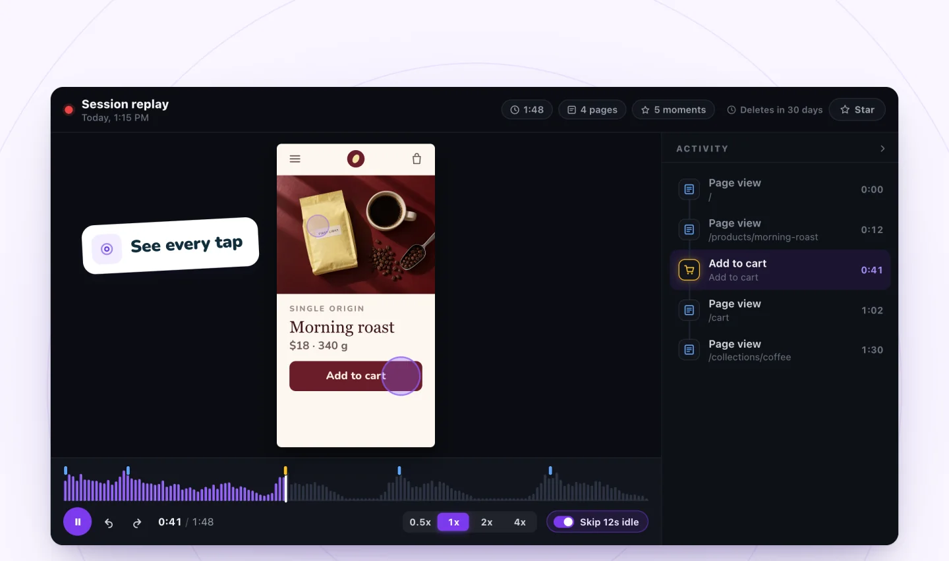This screenshot has height=561, width=949.
Task: Collapse the Activity panel with the chevron
Action: [882, 149]
